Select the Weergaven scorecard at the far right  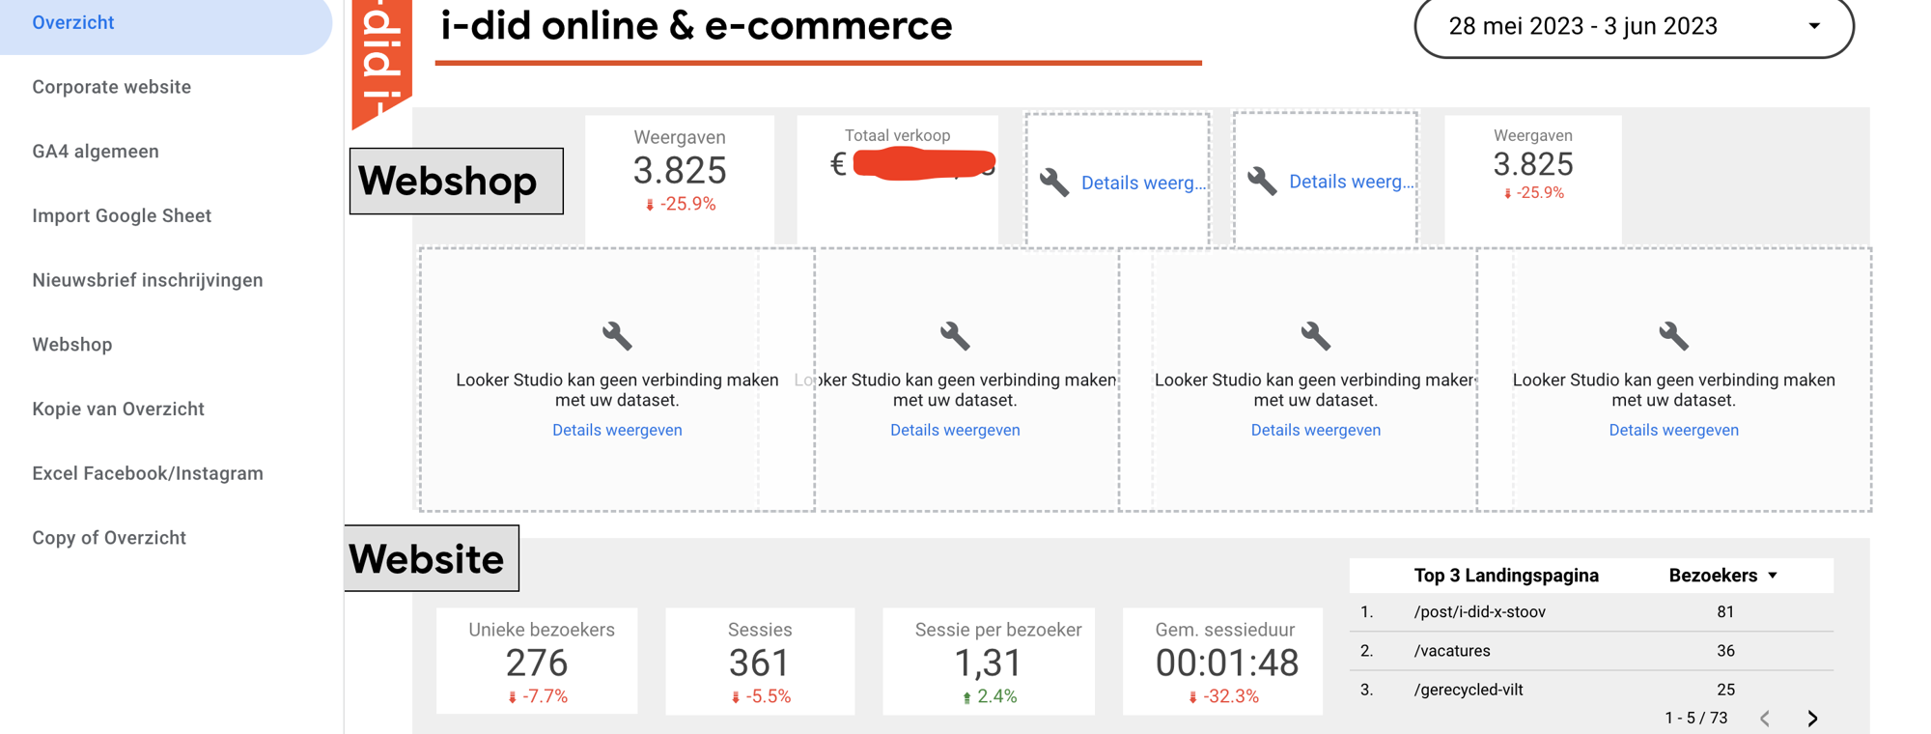[1533, 180]
